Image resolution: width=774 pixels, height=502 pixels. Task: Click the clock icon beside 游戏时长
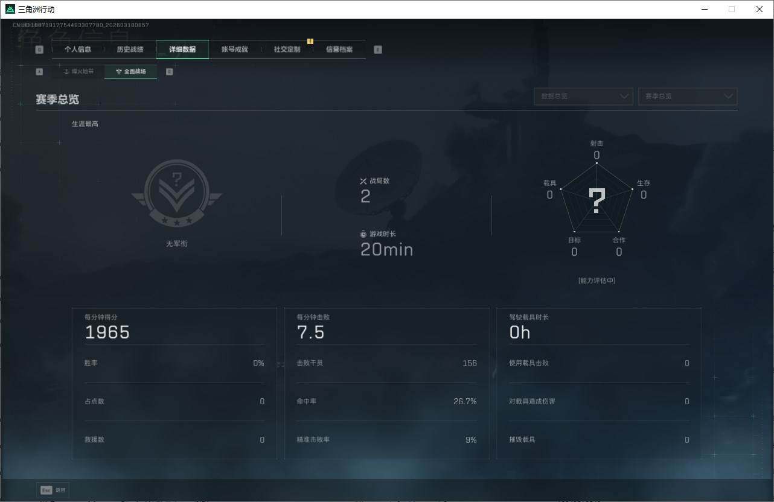pyautogui.click(x=363, y=234)
